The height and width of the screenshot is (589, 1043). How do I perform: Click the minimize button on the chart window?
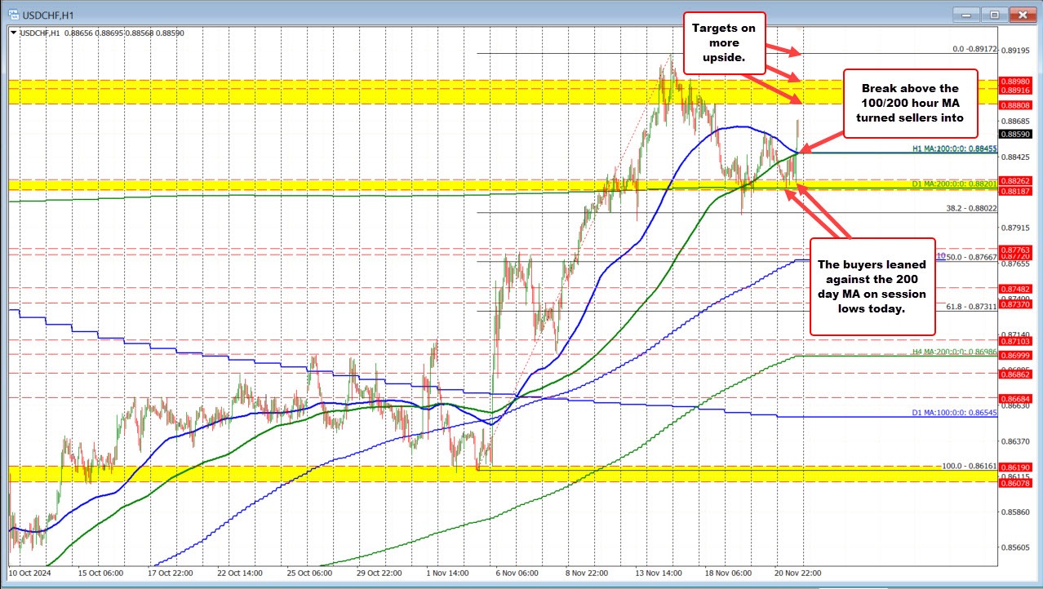click(x=965, y=15)
